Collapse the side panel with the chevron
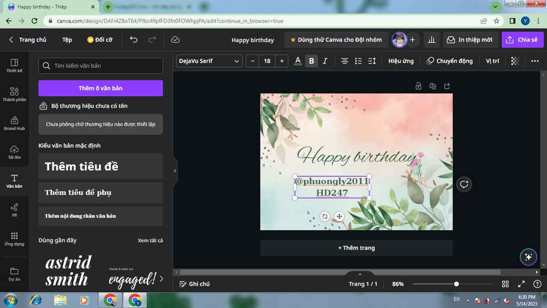 coord(175,171)
